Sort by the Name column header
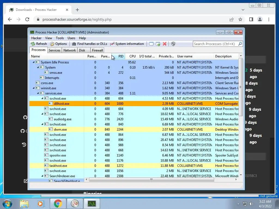Viewport: 279px width, 209px height. tap(57, 56)
